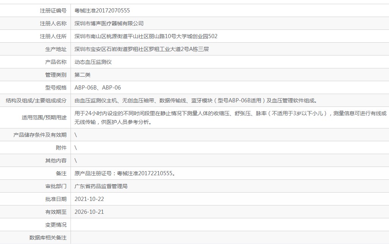Click the 生产地址 label
Image resolution: width=389 pixels, height=244 pixels.
click(x=56, y=49)
